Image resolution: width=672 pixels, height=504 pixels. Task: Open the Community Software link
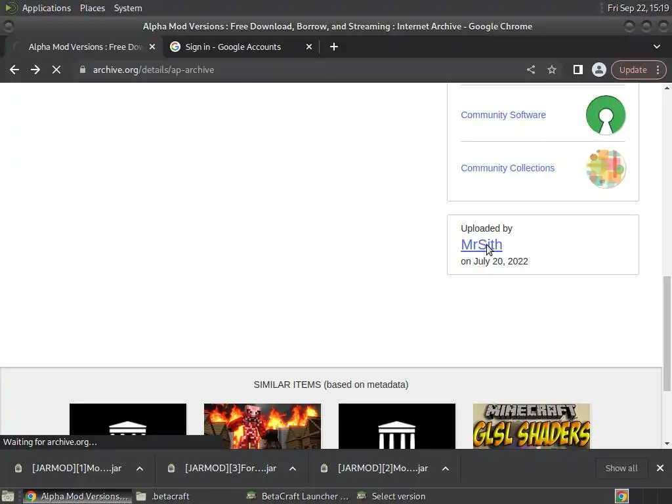[503, 115]
